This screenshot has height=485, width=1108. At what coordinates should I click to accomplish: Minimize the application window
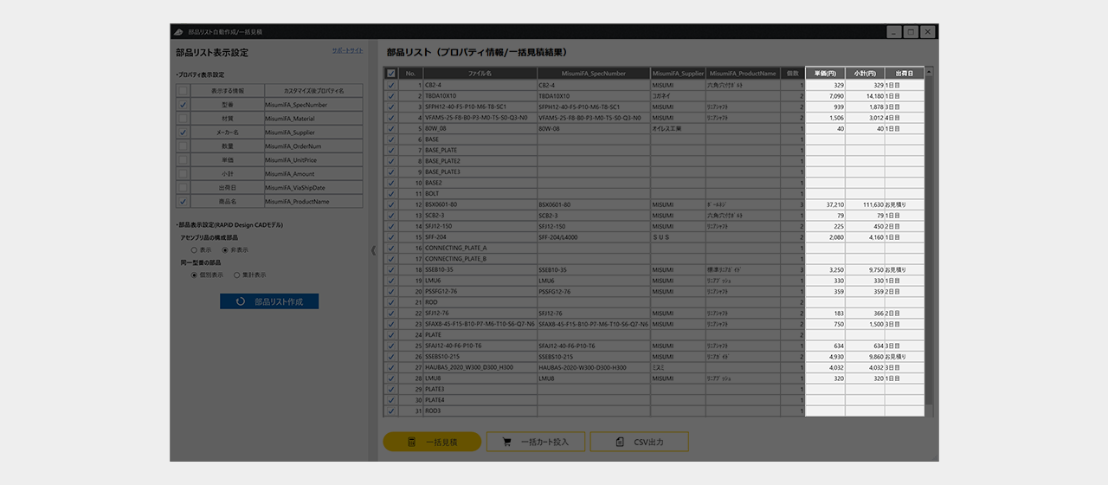892,32
